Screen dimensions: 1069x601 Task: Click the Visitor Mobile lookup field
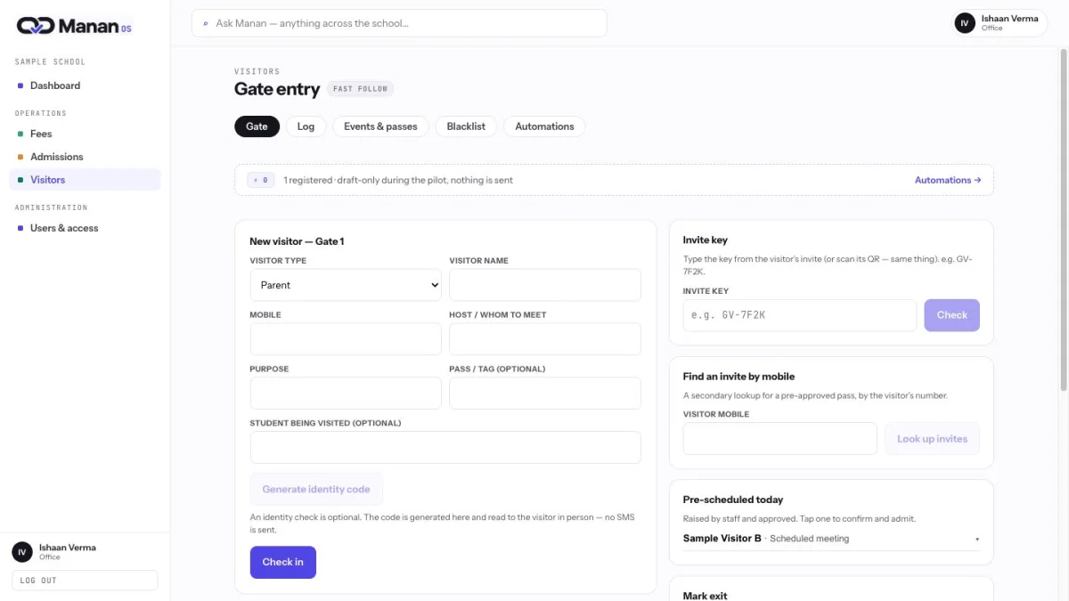click(780, 438)
